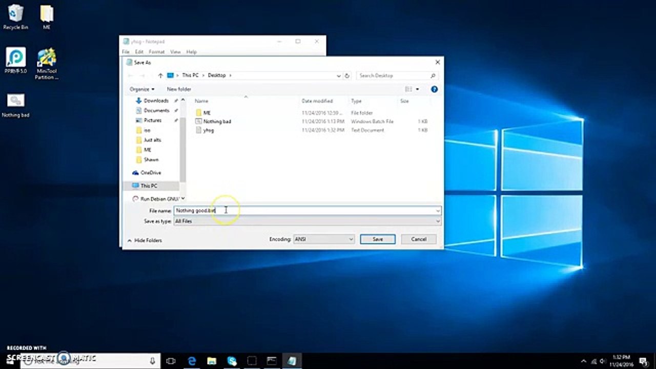The height and width of the screenshot is (369, 656).
Task: Show hidden system tray icons
Action: pyautogui.click(x=584, y=361)
